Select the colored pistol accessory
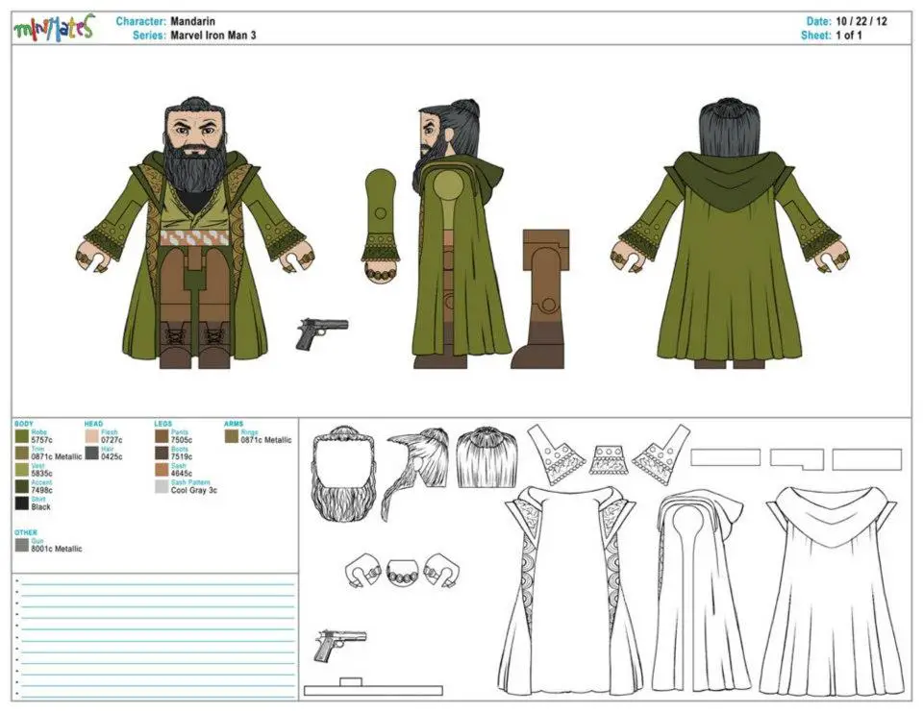The width and height of the screenshot is (923, 712). tap(323, 333)
